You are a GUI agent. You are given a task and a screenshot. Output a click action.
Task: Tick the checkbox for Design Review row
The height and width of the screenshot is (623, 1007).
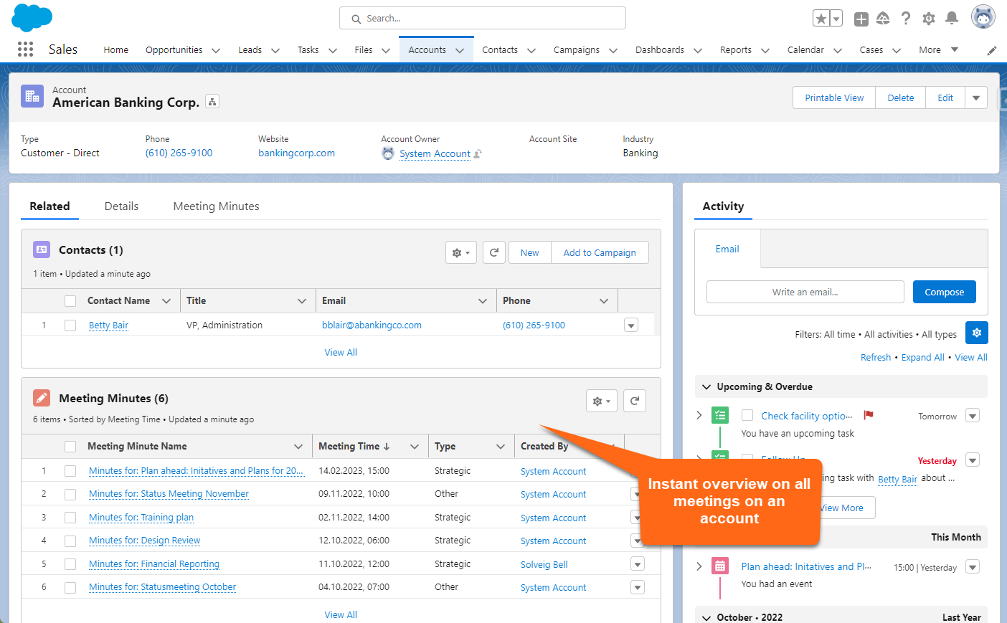70,541
